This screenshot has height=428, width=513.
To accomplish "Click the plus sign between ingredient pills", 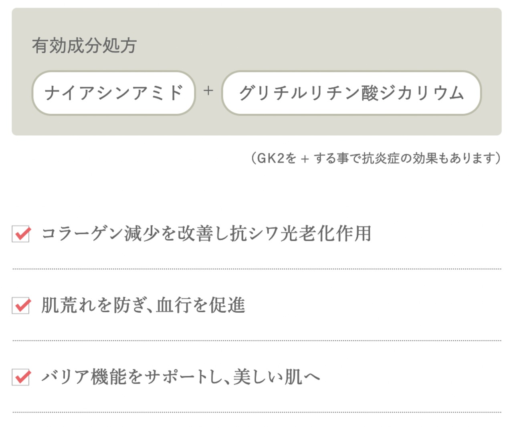I will (x=208, y=91).
